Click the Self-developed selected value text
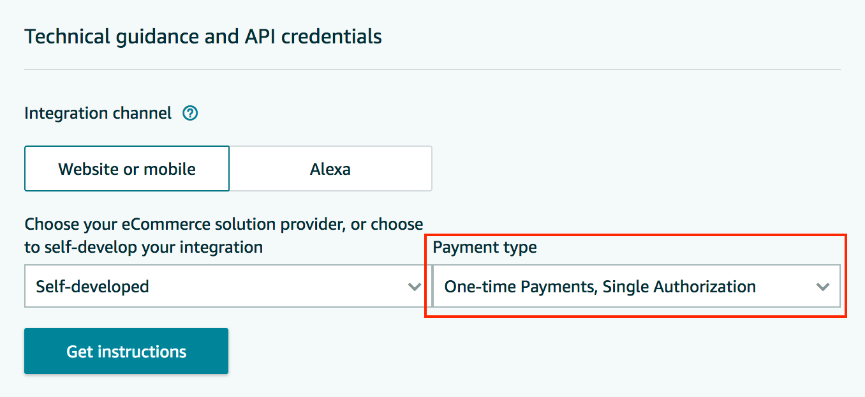The height and width of the screenshot is (397, 865). tap(92, 287)
